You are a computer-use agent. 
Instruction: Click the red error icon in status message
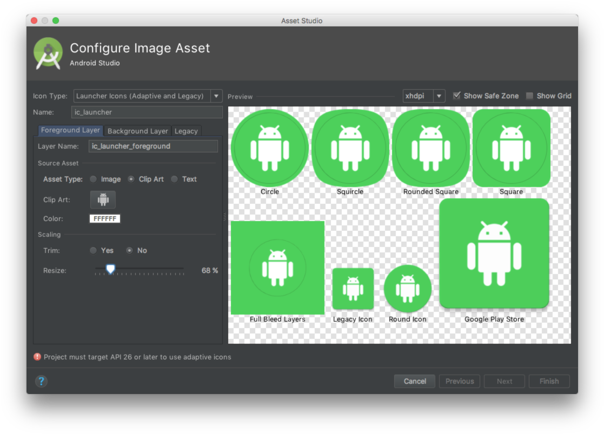click(x=37, y=357)
